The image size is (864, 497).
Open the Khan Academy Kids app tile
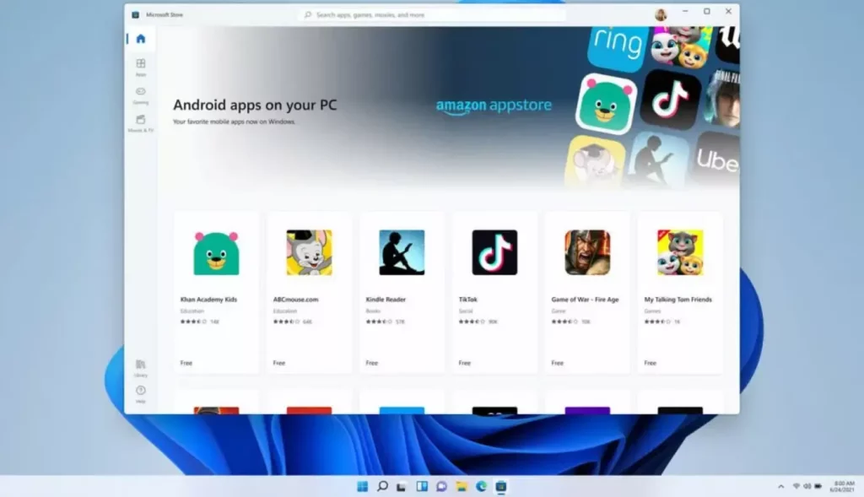(x=216, y=292)
